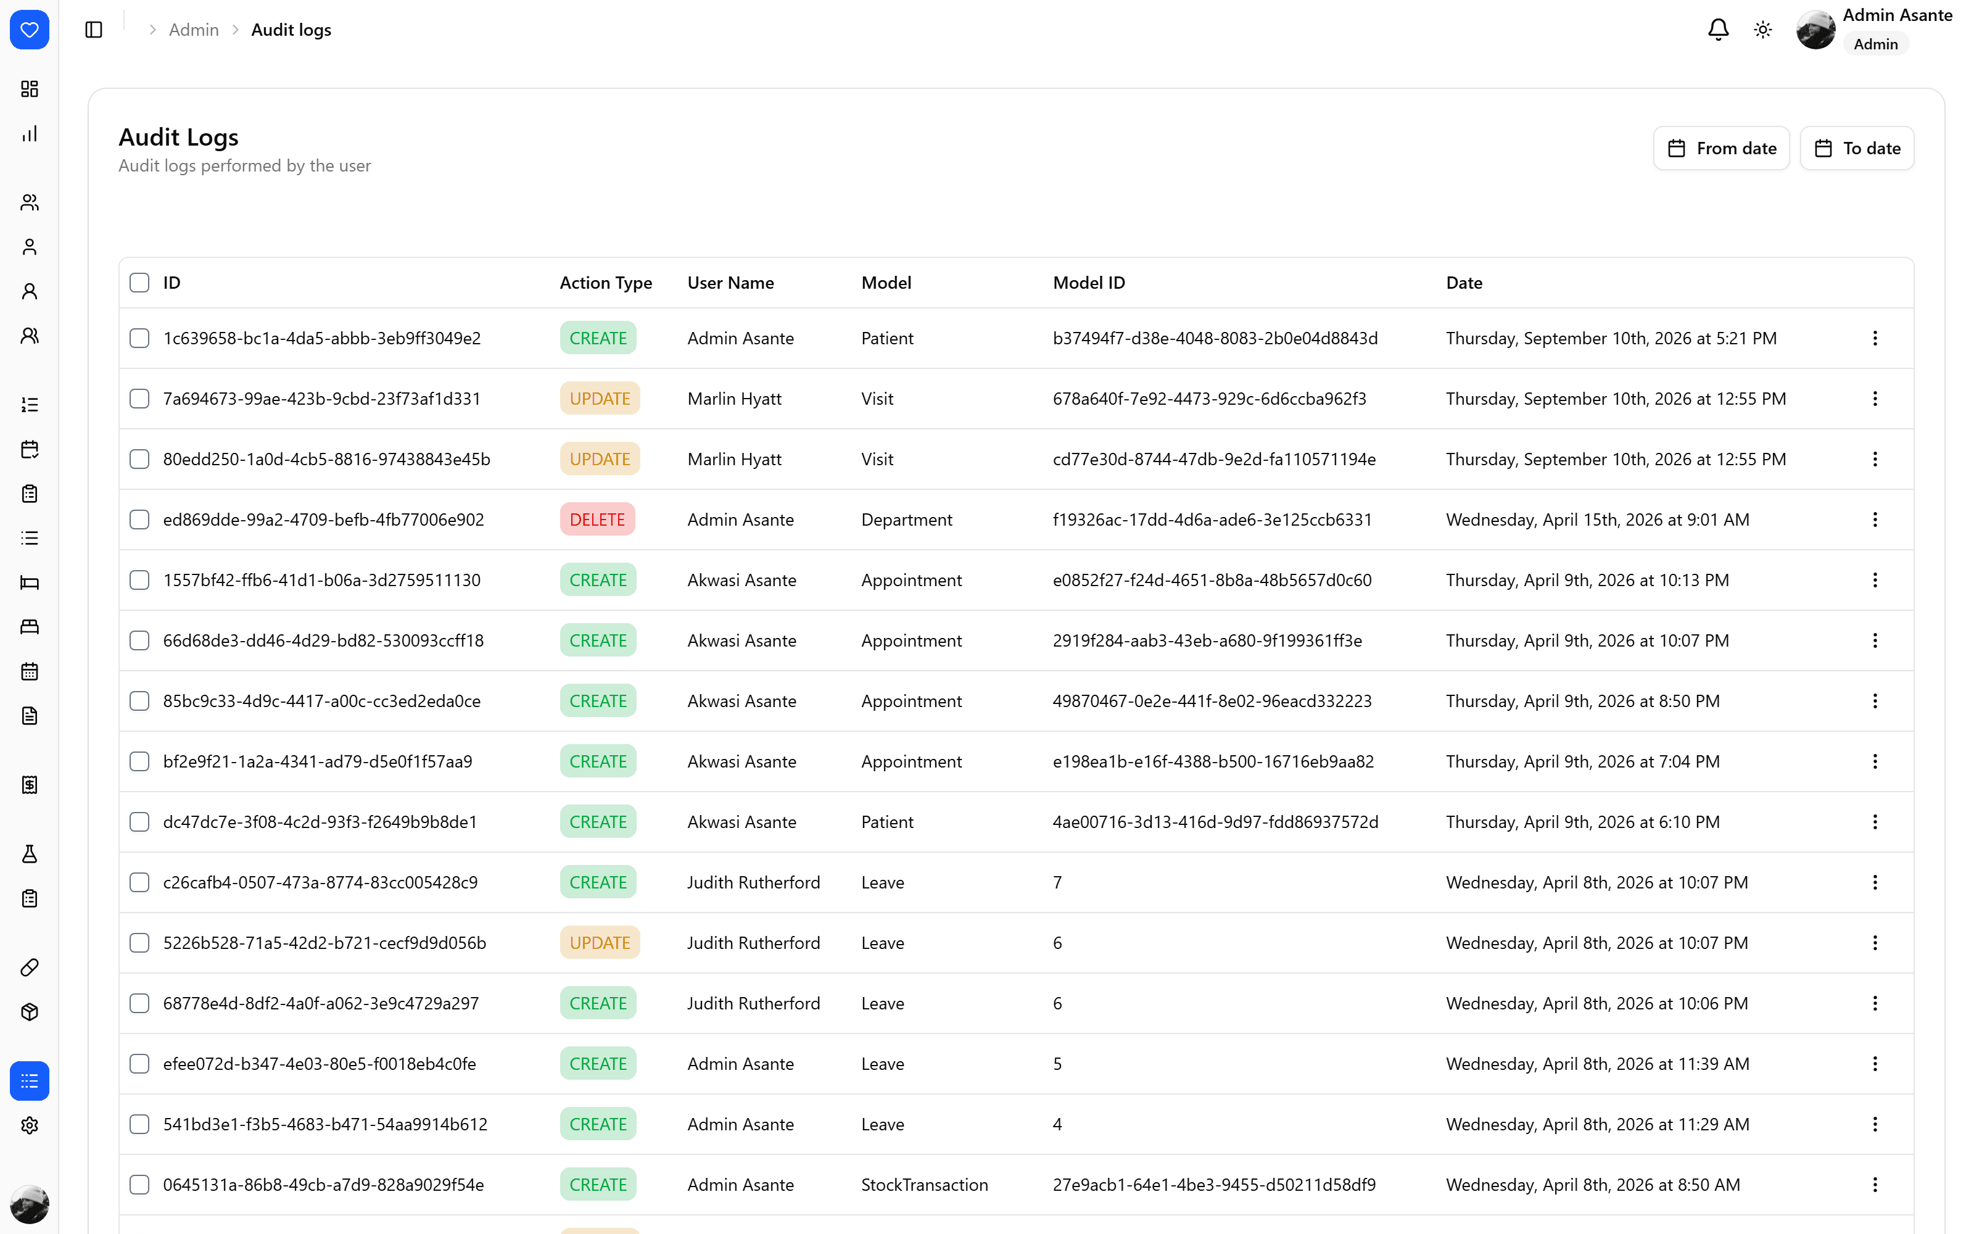Open actions menu for row c26cafb4-0507
Image resolution: width=1974 pixels, height=1234 pixels.
[x=1875, y=882]
